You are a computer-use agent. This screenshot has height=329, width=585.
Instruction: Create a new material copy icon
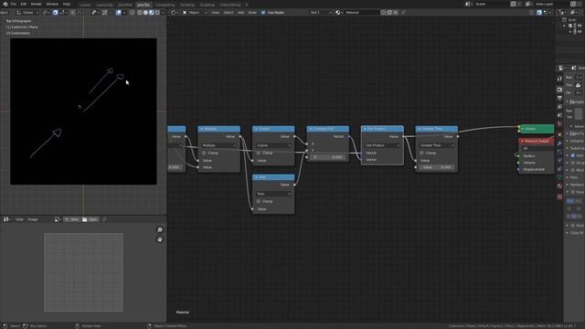[x=389, y=12]
